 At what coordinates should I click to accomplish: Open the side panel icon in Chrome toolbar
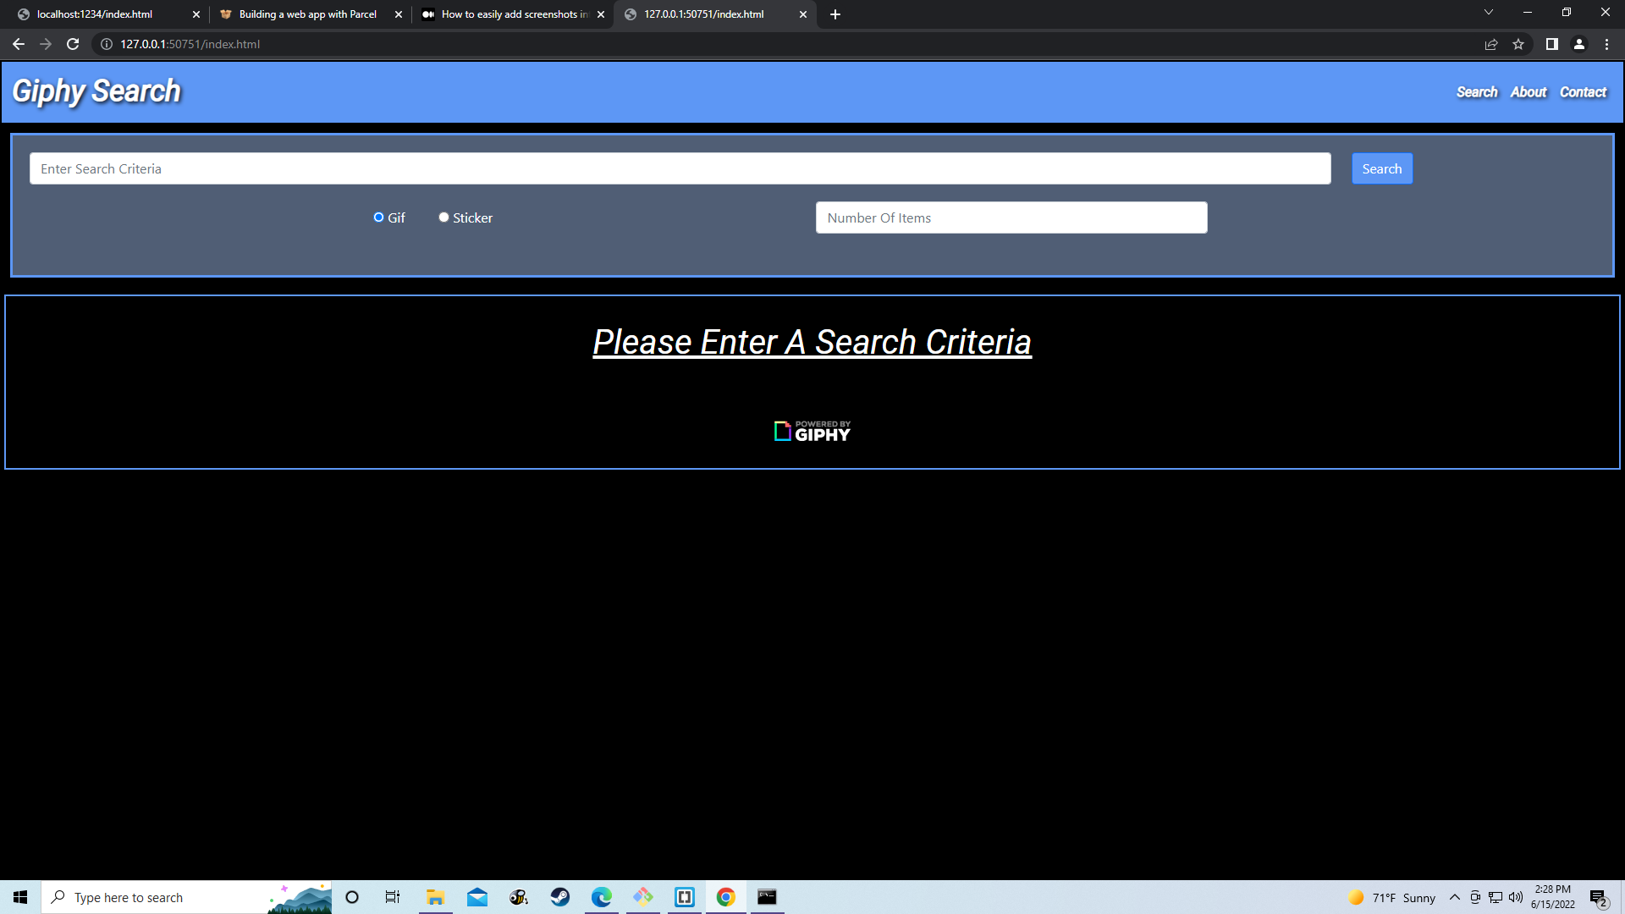point(1551,44)
